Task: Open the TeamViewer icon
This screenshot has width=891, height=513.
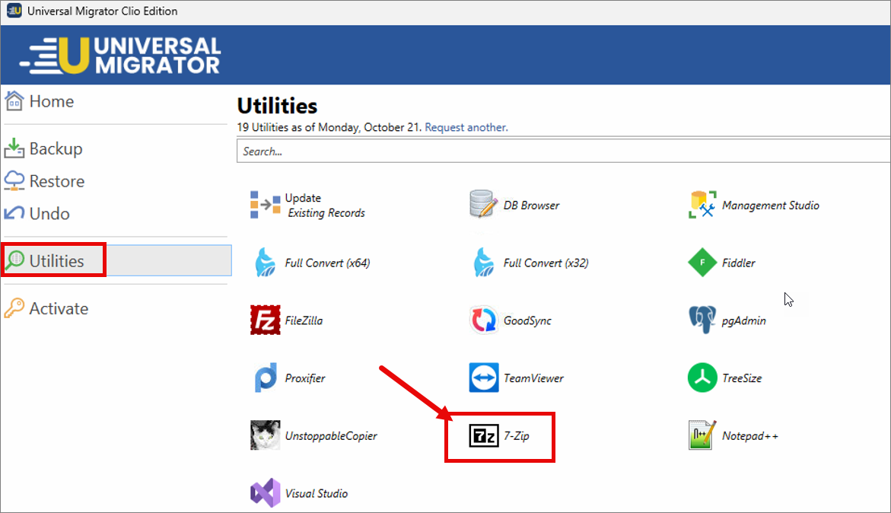Action: [x=484, y=378]
